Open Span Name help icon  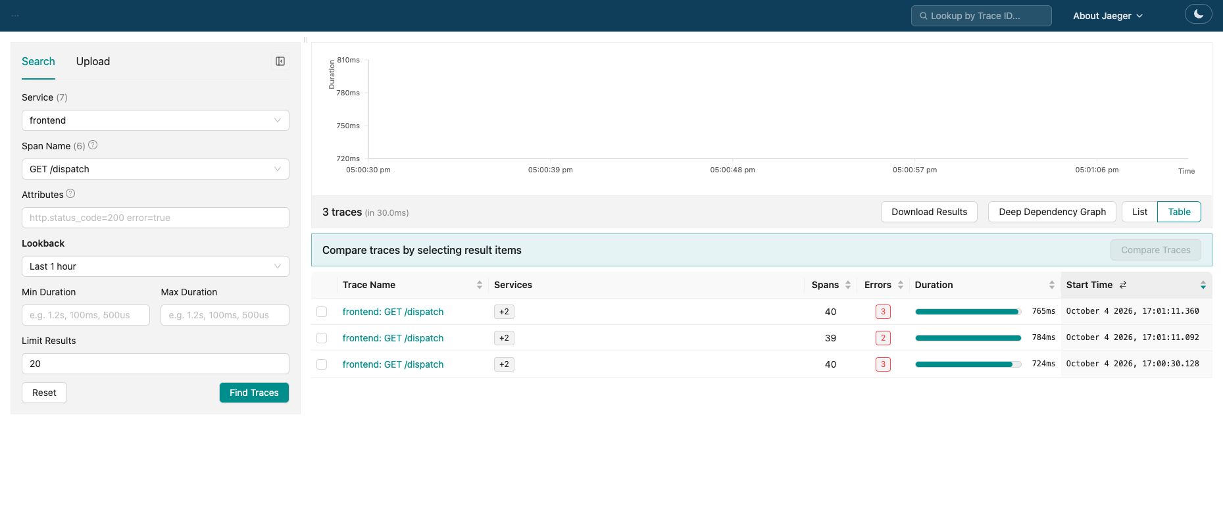(93, 145)
